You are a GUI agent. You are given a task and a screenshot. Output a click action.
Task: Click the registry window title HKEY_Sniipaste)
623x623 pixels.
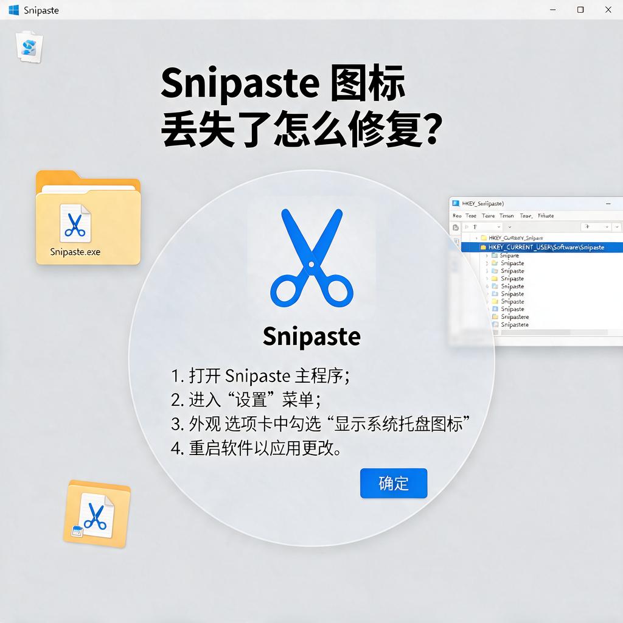(482, 203)
